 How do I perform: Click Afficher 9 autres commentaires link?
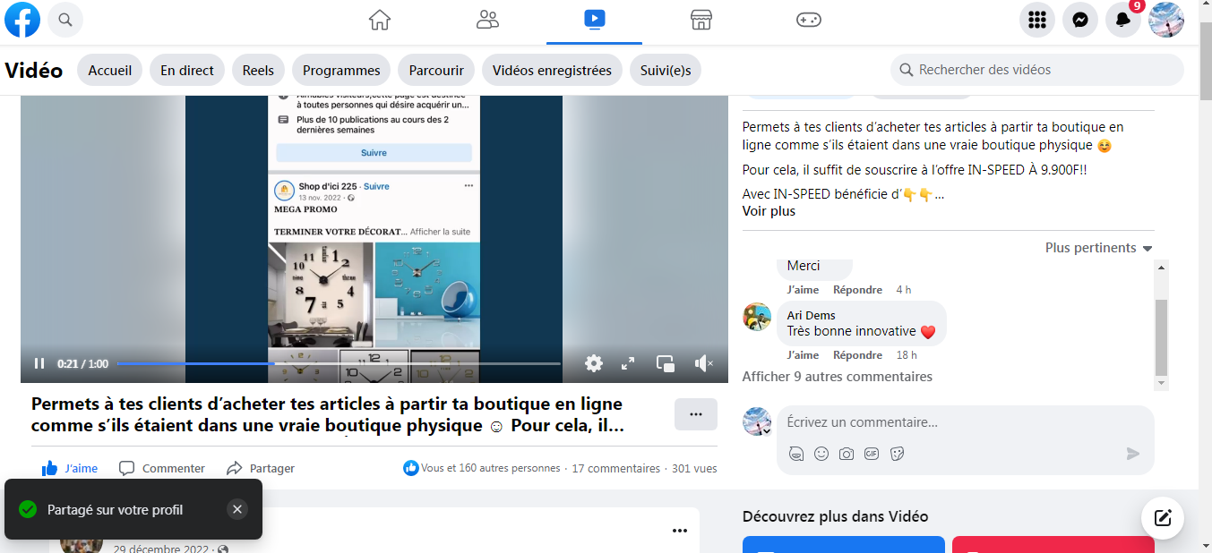coord(837,377)
